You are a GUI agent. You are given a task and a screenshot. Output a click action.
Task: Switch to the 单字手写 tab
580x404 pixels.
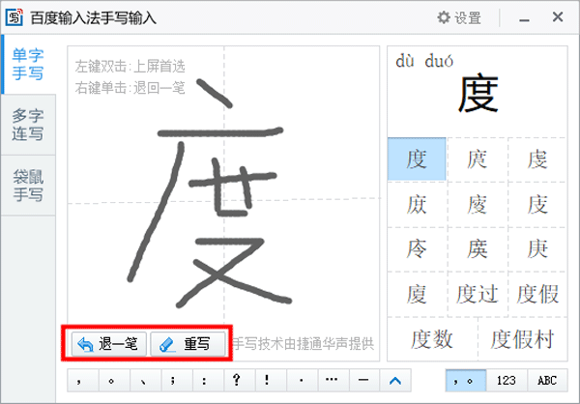pyautogui.click(x=28, y=65)
